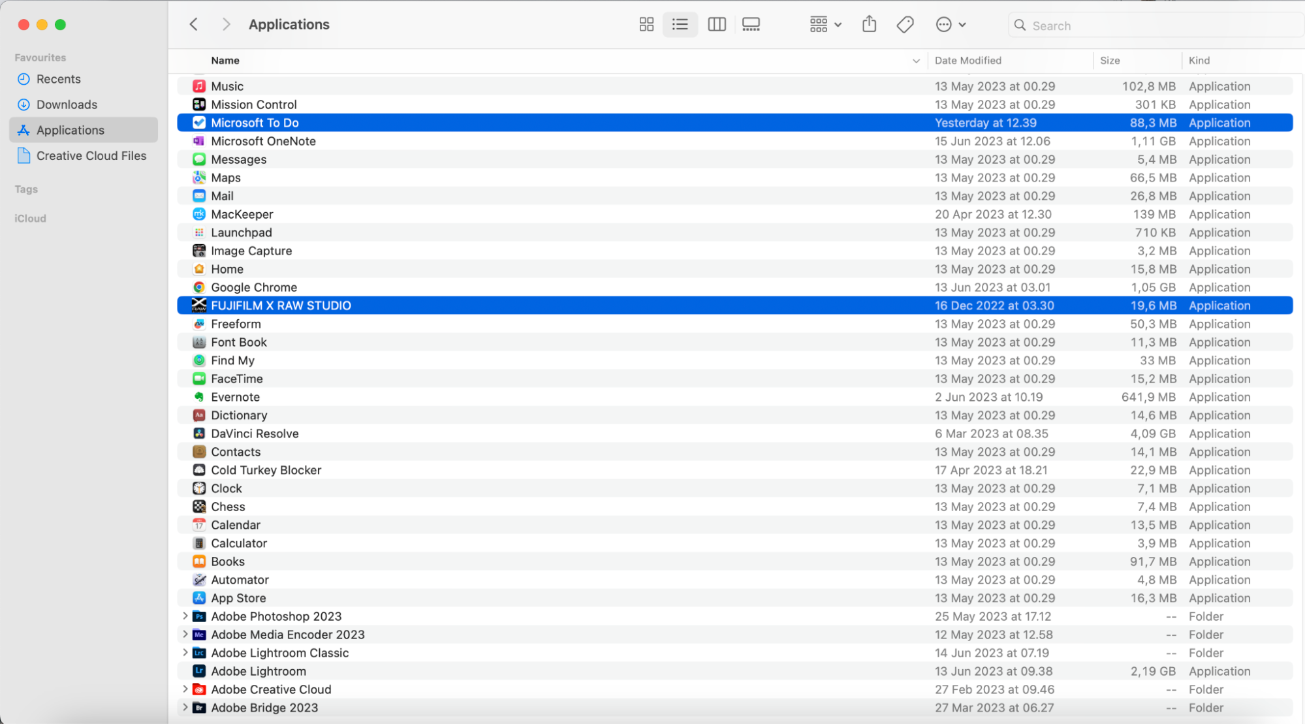Switch to icon grid view
This screenshot has height=724, width=1305.
click(646, 25)
